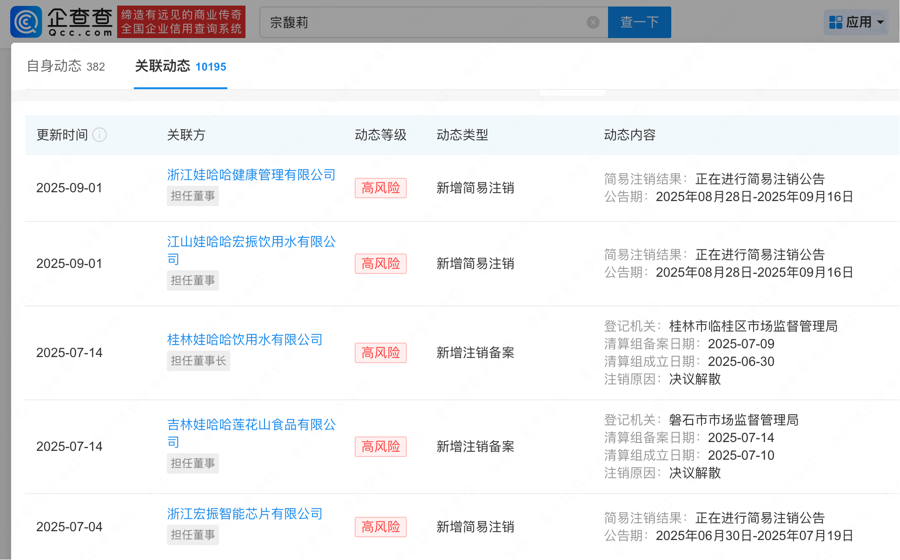This screenshot has height=560, width=900.
Task: Click the red slogan banner next to logo
Action: 181,22
